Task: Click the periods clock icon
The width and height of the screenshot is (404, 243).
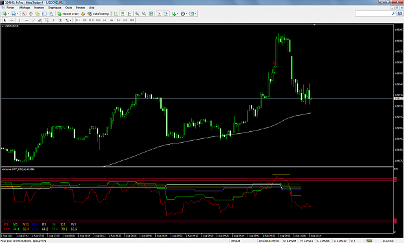Action: [x=183, y=14]
